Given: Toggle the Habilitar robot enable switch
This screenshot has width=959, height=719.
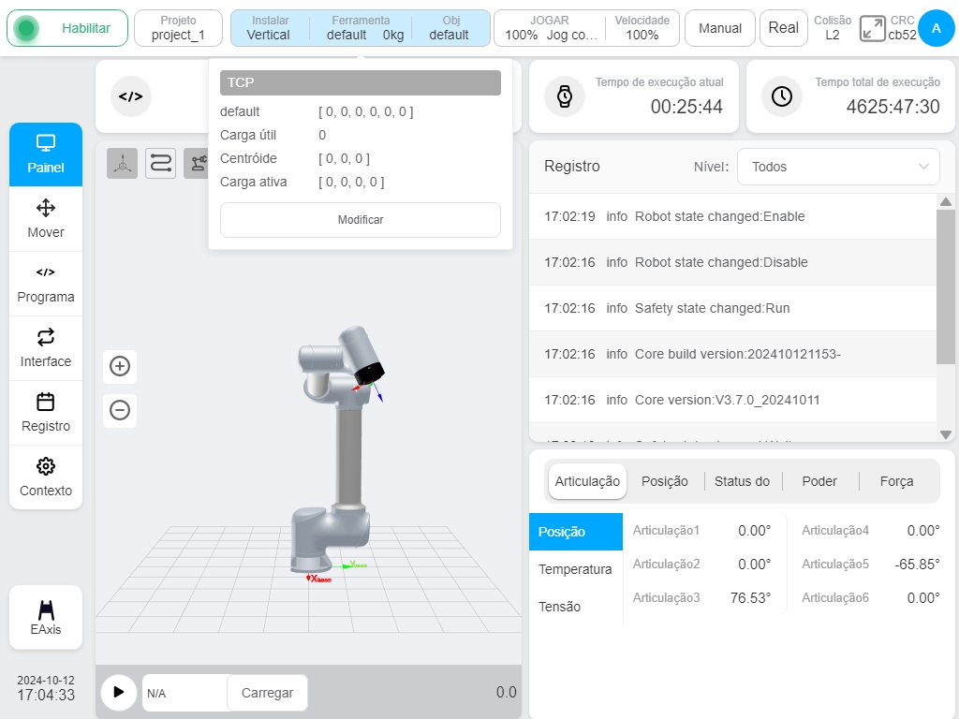Looking at the screenshot, I should coord(67,28).
